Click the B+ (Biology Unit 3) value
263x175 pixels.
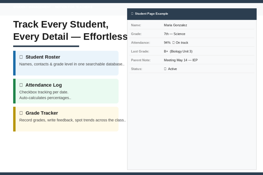click(178, 51)
